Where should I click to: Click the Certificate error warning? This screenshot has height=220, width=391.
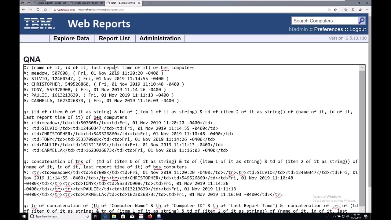pos(64,10)
